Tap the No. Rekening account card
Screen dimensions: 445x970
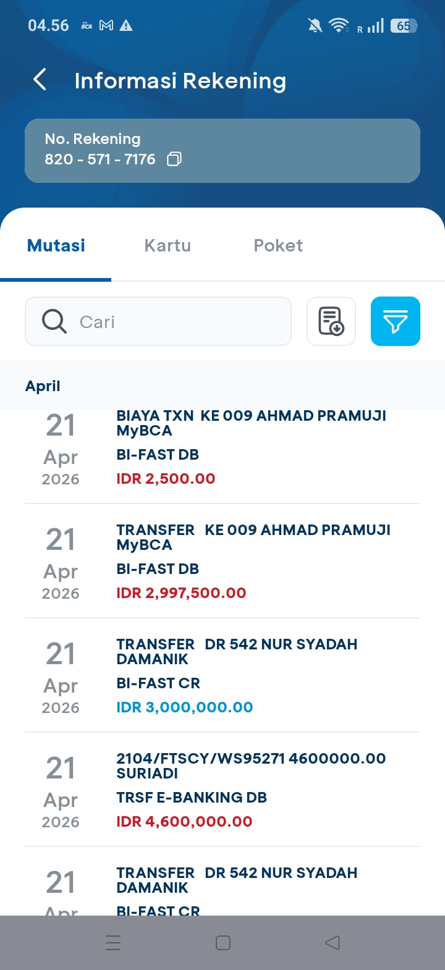pyautogui.click(x=222, y=151)
